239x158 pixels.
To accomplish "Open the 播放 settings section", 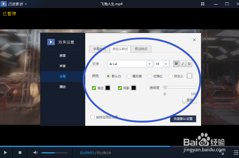I will pyautogui.click(x=63, y=87).
